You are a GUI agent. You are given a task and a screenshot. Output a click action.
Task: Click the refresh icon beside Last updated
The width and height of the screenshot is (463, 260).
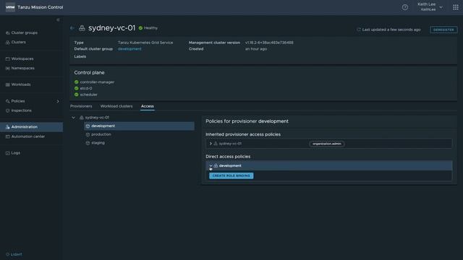tap(359, 30)
